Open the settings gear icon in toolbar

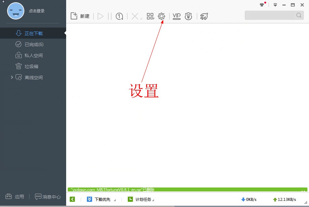pos(161,16)
